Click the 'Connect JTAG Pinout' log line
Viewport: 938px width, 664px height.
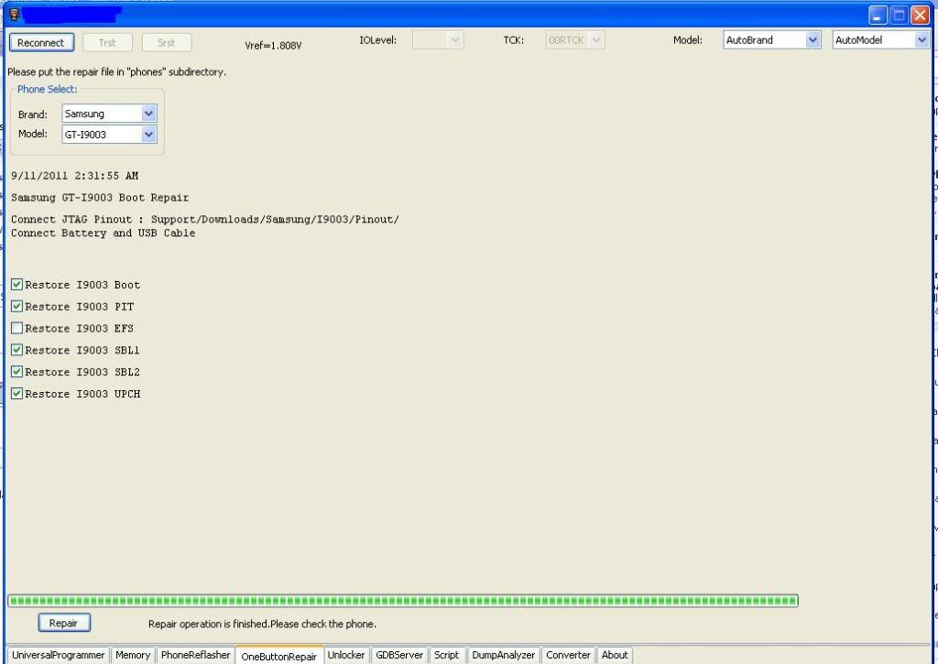(205, 220)
